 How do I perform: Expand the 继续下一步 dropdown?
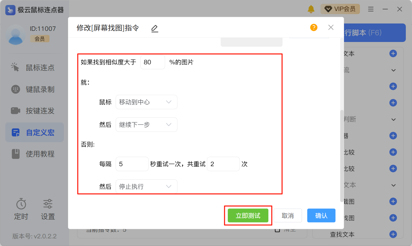coord(147,125)
